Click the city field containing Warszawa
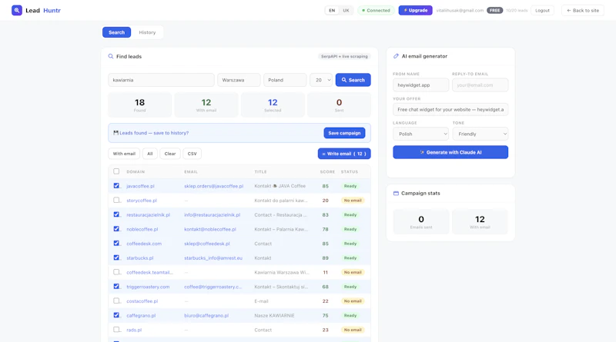 pos(239,80)
